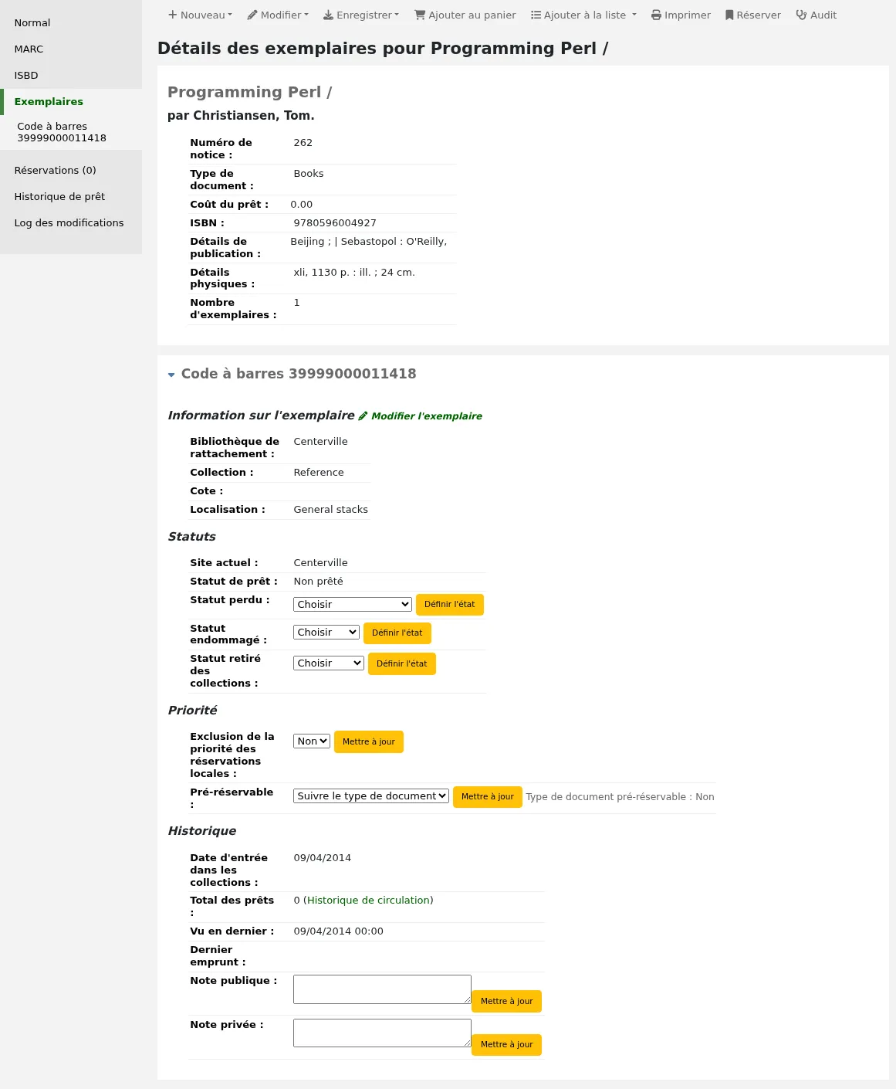
Task: Open the Statut perdu dropdown
Action: tap(353, 605)
